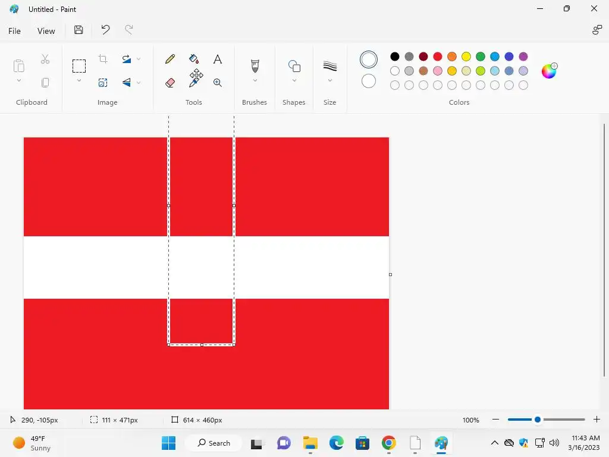Pick the bright red color swatch

(438, 57)
